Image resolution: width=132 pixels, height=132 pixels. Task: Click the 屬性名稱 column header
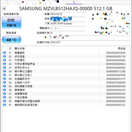[x=20, y=49]
